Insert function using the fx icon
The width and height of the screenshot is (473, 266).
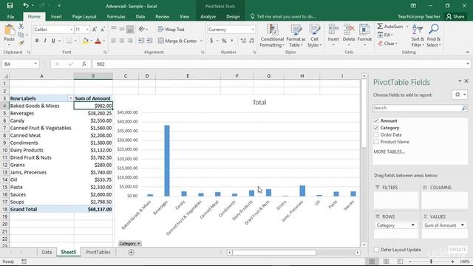coord(84,64)
